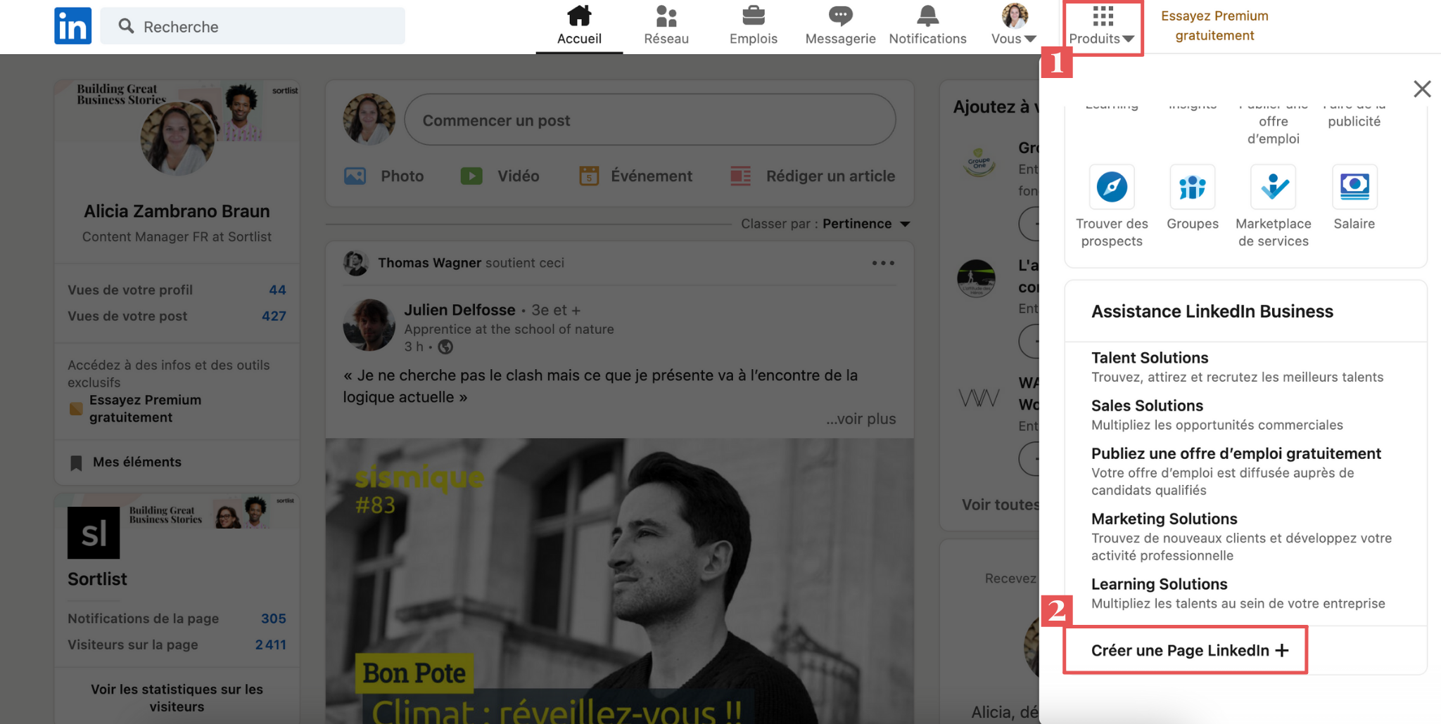This screenshot has width=1441, height=724.
Task: Open Voir les statistiques sur les visiteurs
Action: (177, 698)
